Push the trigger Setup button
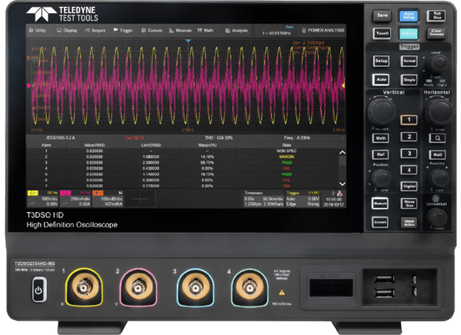 381,61
